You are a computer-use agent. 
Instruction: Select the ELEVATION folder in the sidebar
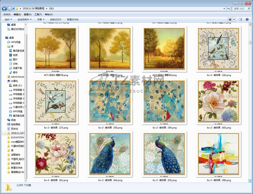[x=16, y=138]
